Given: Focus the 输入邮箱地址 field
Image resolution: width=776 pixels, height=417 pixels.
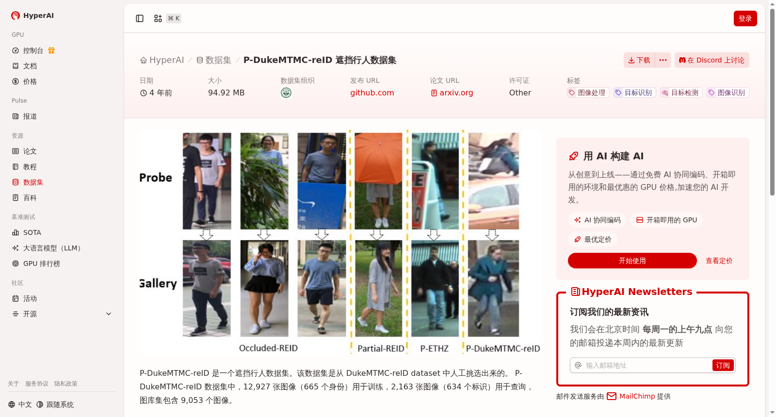Looking at the screenshot, I should 648,365.
